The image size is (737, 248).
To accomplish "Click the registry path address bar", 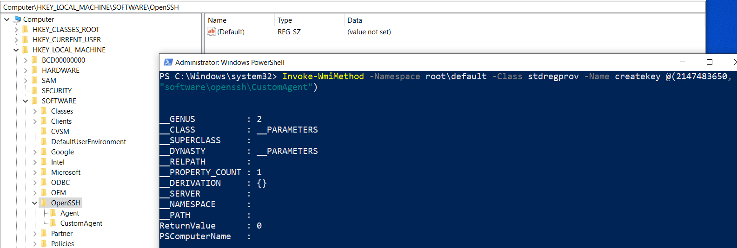I will click(x=353, y=7).
